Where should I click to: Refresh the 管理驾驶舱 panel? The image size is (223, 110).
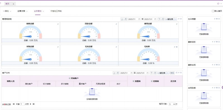click(x=179, y=19)
